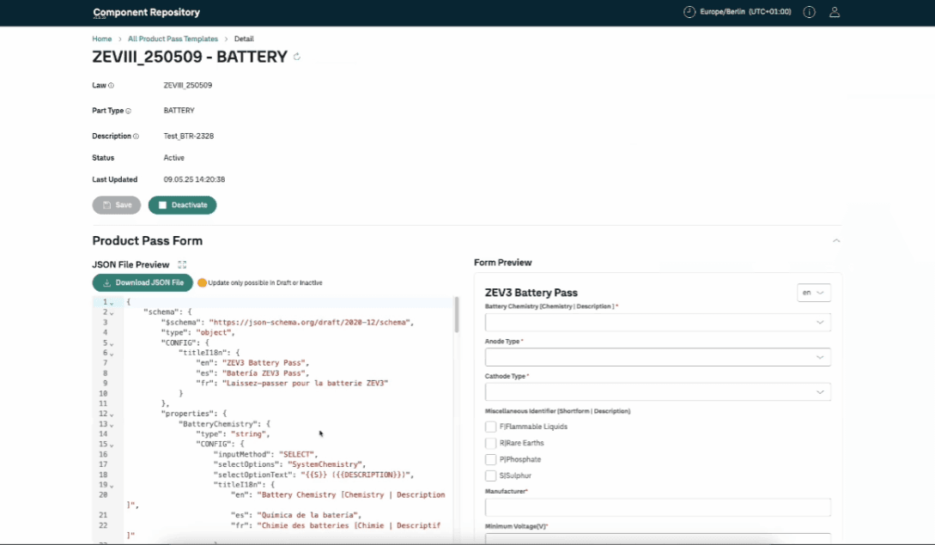Change the form language from en

click(813, 293)
